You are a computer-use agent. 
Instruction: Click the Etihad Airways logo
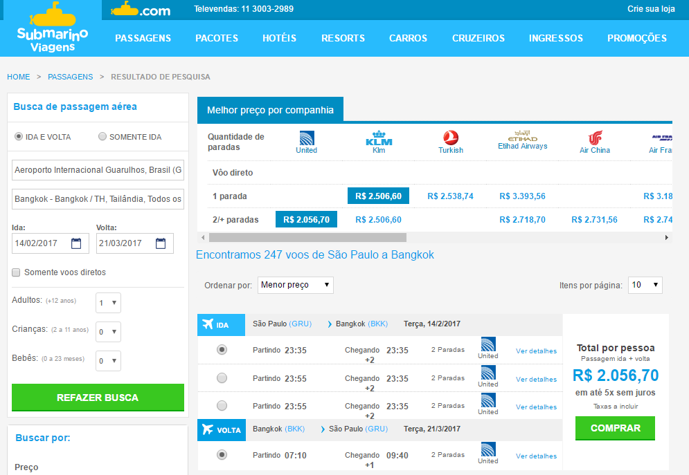pos(522,136)
